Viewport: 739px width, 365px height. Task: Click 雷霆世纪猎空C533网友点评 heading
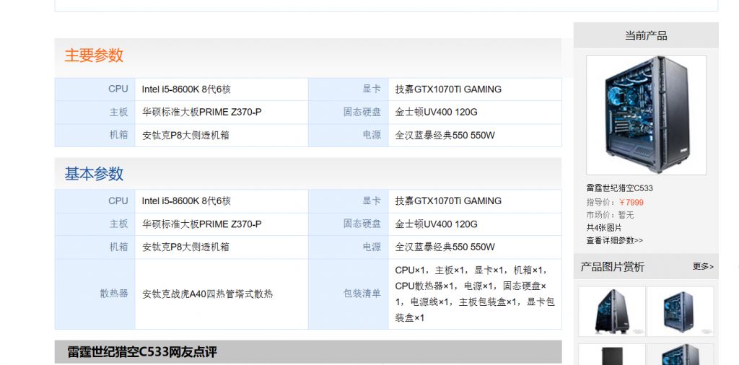142,352
